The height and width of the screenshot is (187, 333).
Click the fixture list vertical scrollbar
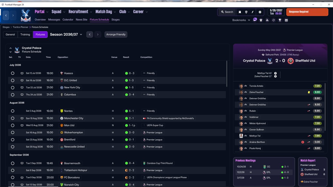(x=227, y=74)
